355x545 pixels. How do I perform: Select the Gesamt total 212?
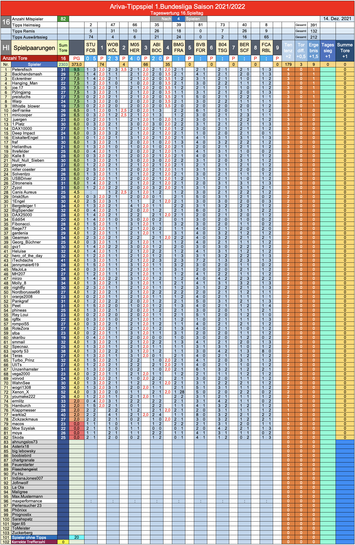tap(314, 37)
